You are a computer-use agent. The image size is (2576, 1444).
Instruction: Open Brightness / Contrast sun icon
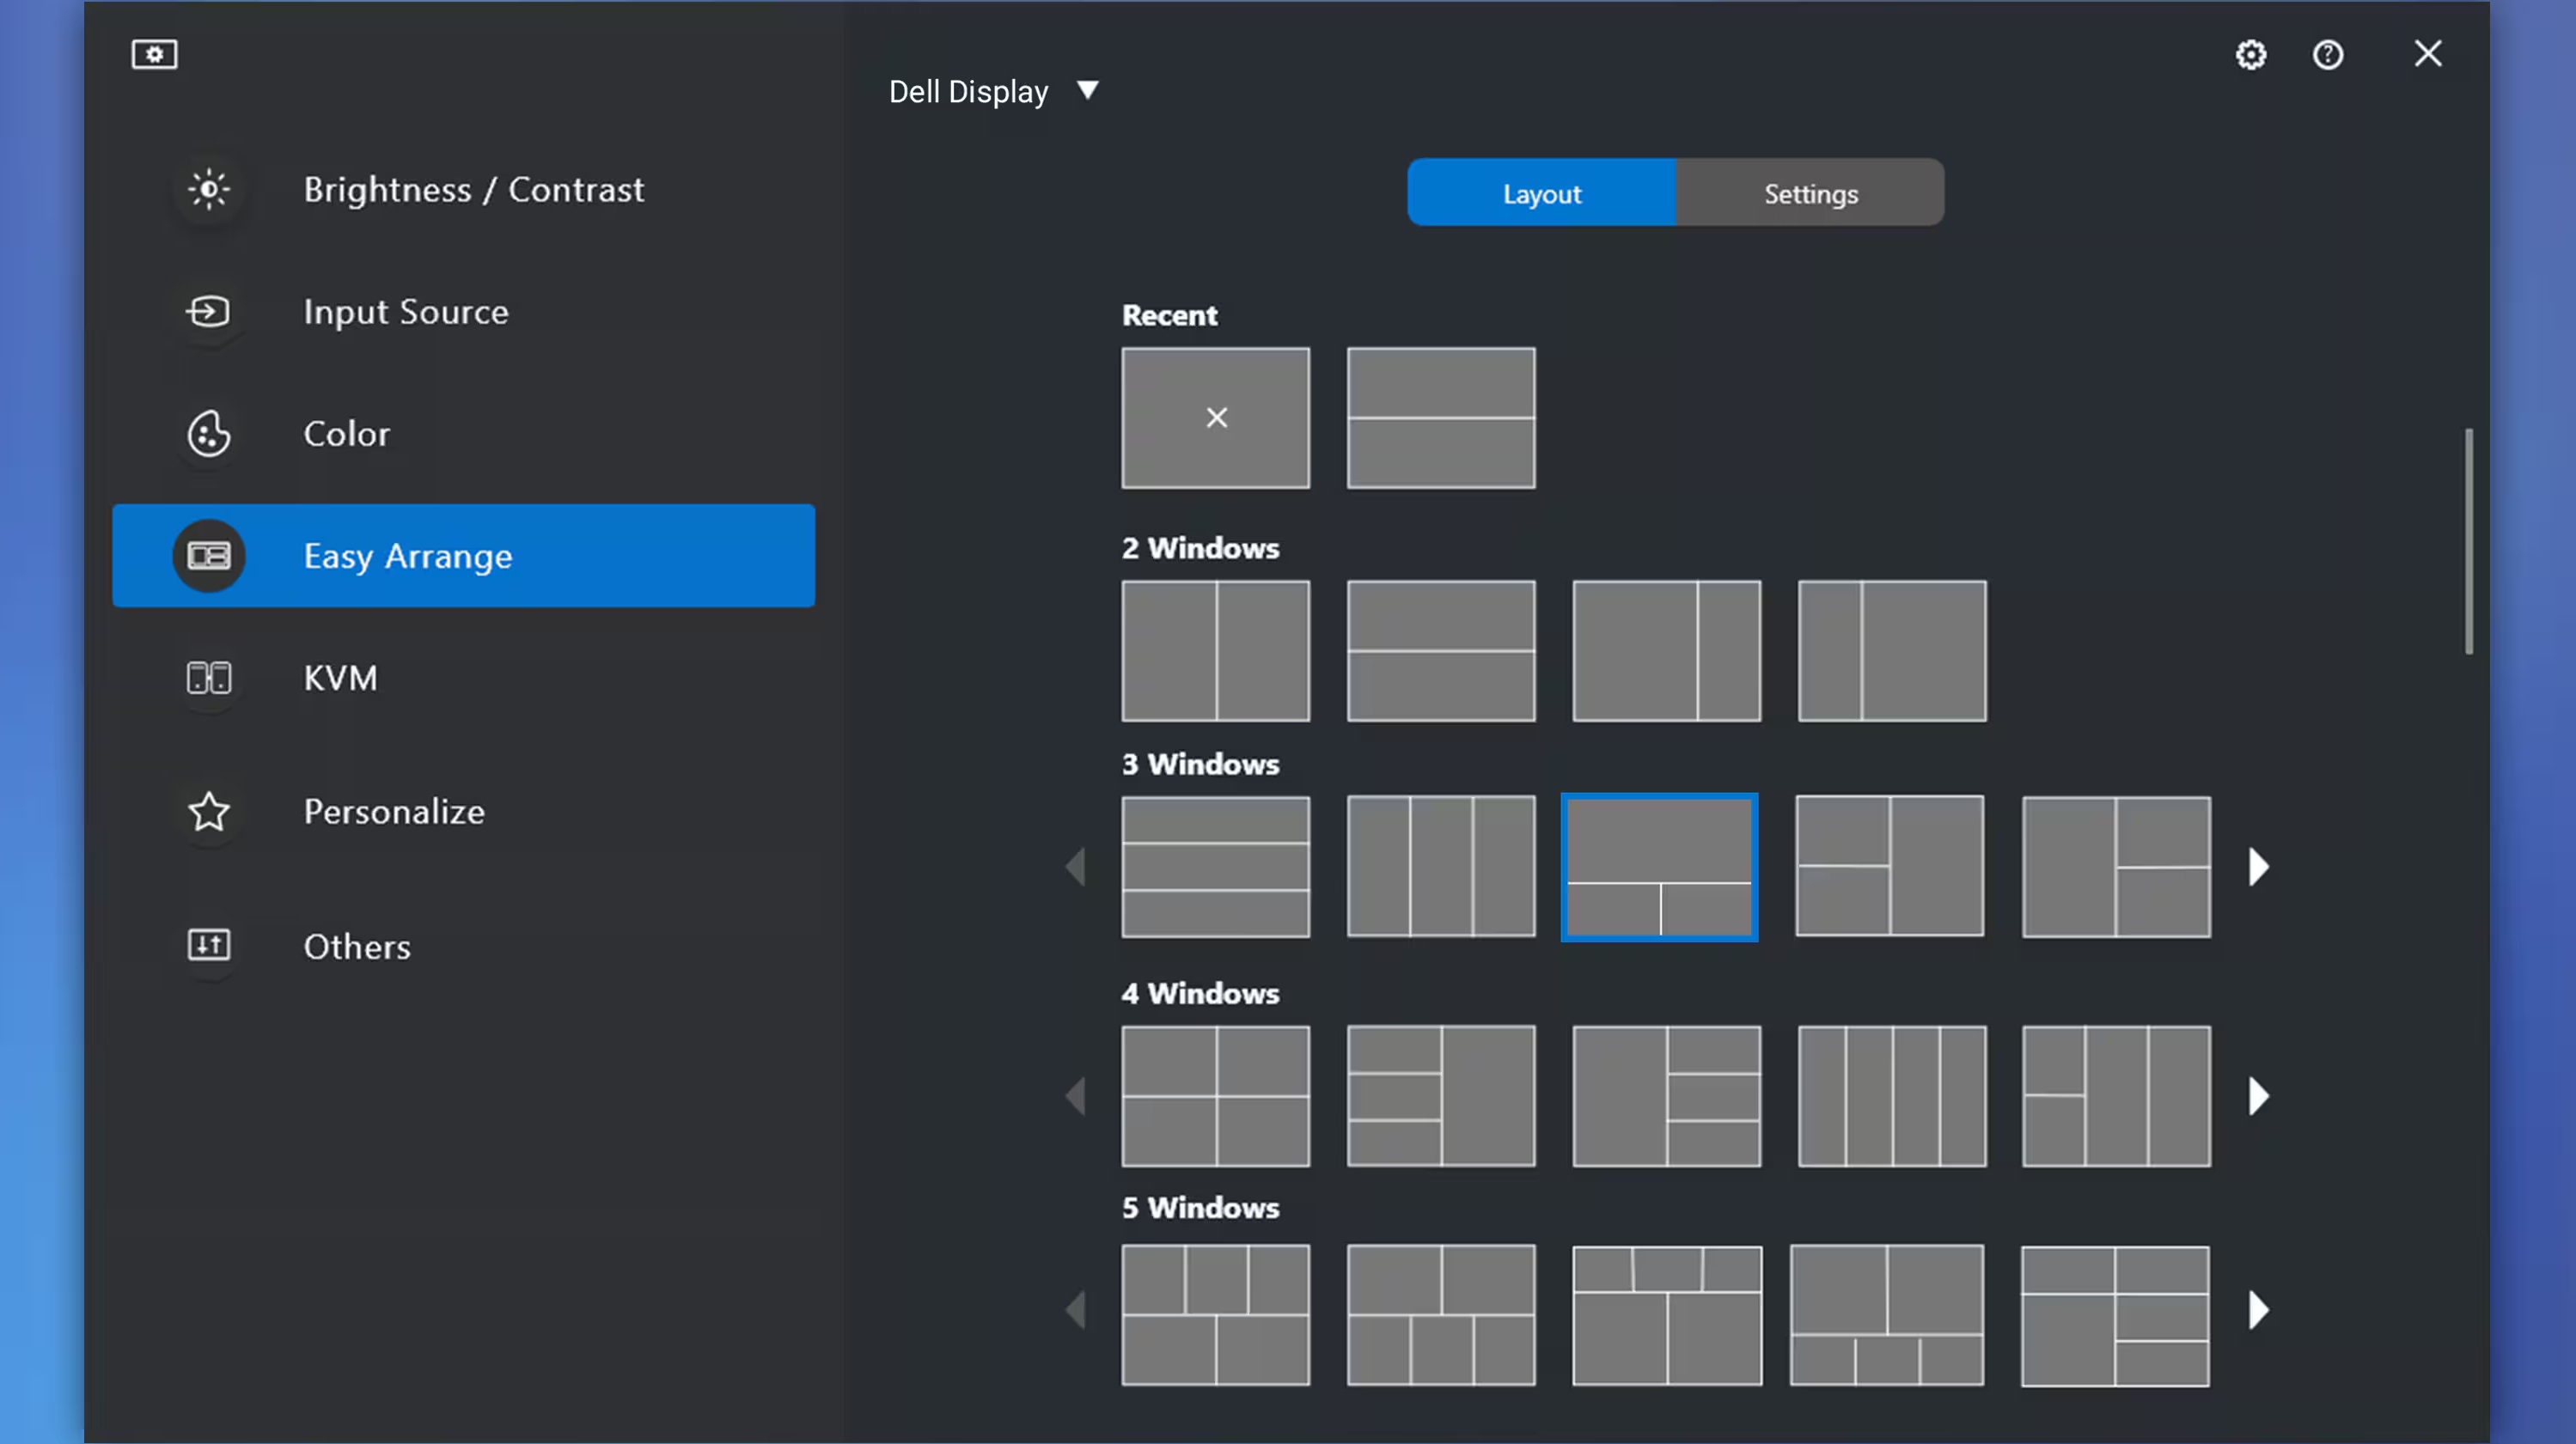208,189
